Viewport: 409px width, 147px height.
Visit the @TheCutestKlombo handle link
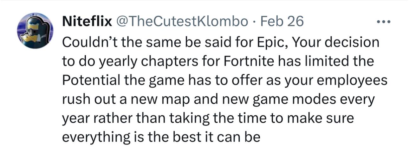coord(182,21)
